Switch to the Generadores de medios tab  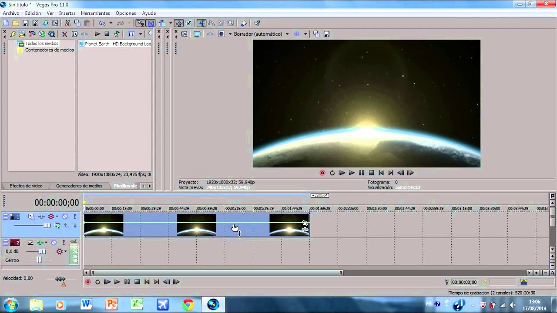[x=79, y=186]
